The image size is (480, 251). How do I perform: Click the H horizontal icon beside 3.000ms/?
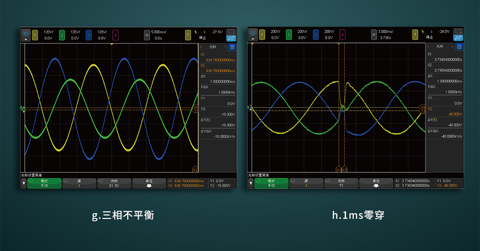pyautogui.click(x=373, y=34)
